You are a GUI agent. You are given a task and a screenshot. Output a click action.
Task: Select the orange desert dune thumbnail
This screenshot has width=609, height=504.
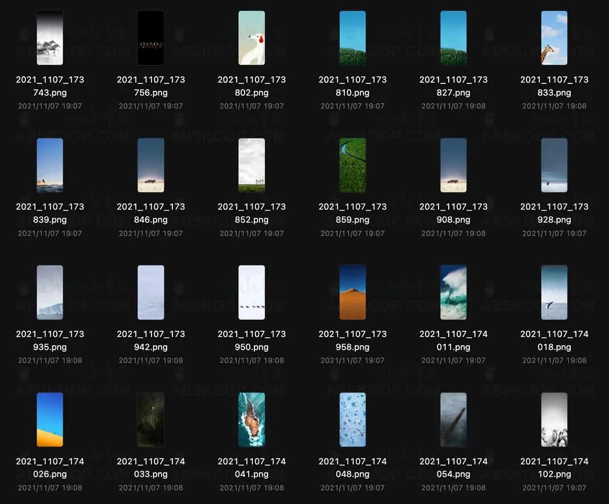click(352, 292)
